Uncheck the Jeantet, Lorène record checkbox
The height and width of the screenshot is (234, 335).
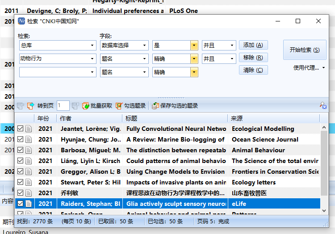20,129
